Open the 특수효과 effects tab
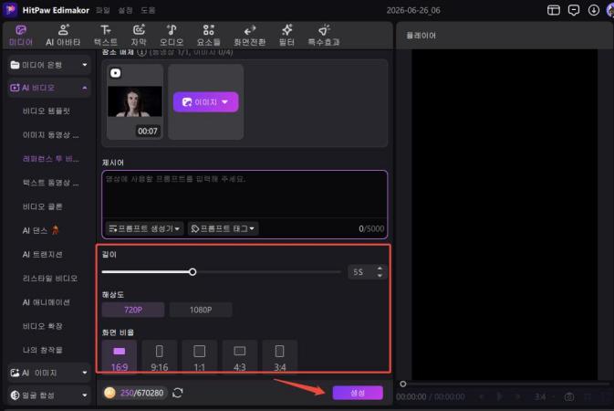This screenshot has width=614, height=411. [324, 36]
